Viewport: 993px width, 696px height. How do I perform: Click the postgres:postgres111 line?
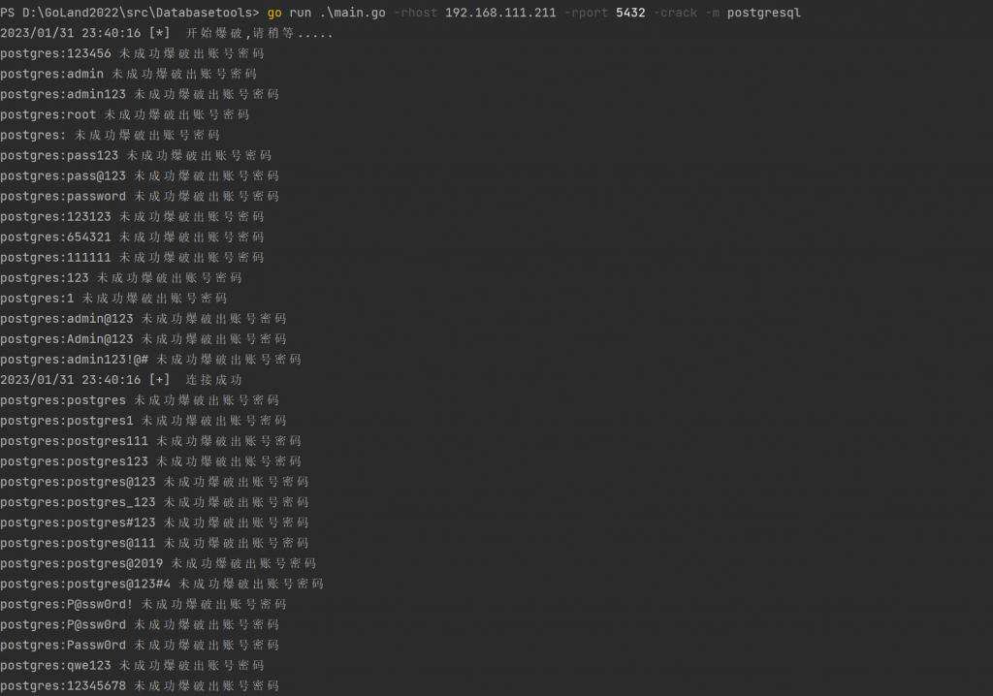click(150, 441)
